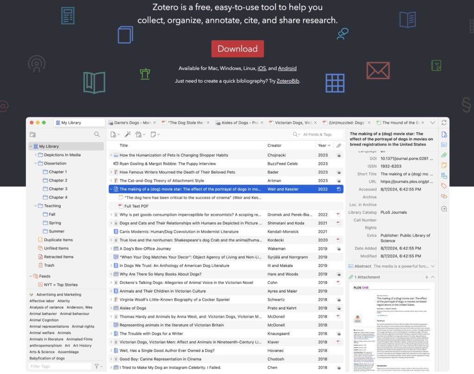Collapse the selected Weir and Kessler item

[111, 189]
